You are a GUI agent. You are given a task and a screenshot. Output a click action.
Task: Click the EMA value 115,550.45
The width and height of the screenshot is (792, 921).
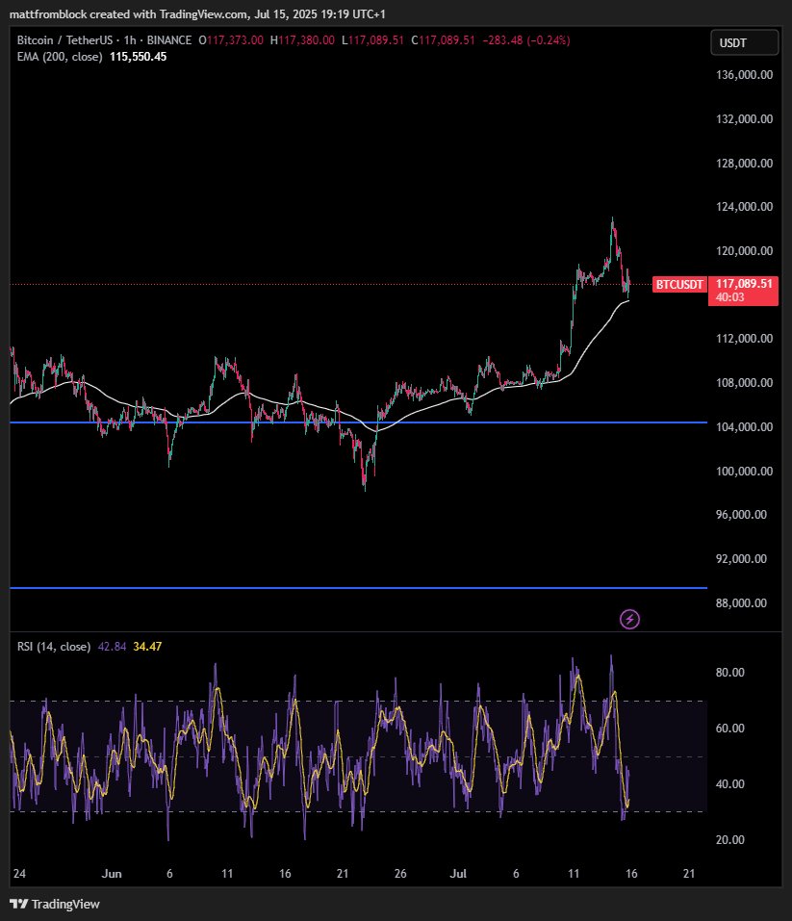[x=138, y=57]
